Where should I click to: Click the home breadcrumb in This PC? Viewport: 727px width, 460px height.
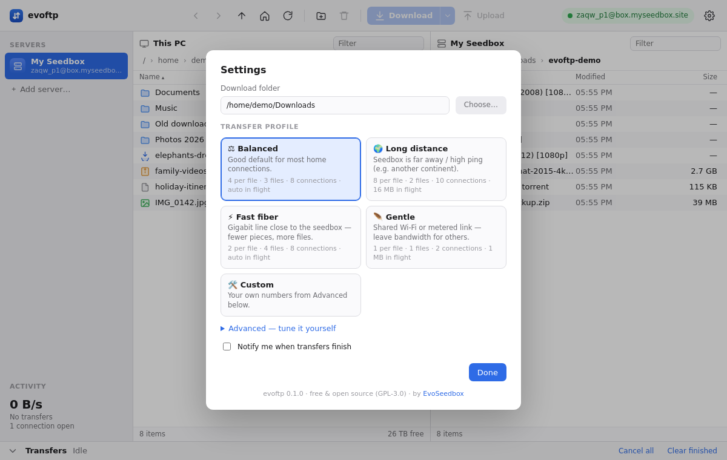click(168, 61)
